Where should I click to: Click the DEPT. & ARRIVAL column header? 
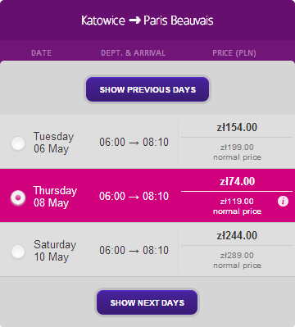pyautogui.click(x=134, y=53)
